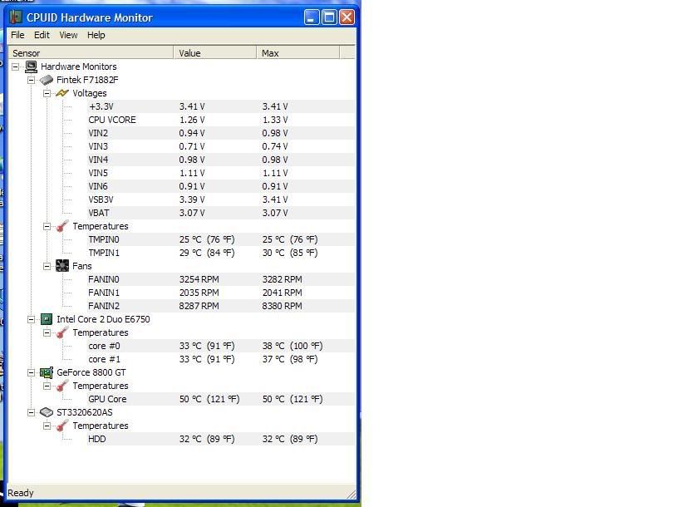Click the Max column header
Viewport: 698px width, 507px height.
click(x=297, y=52)
